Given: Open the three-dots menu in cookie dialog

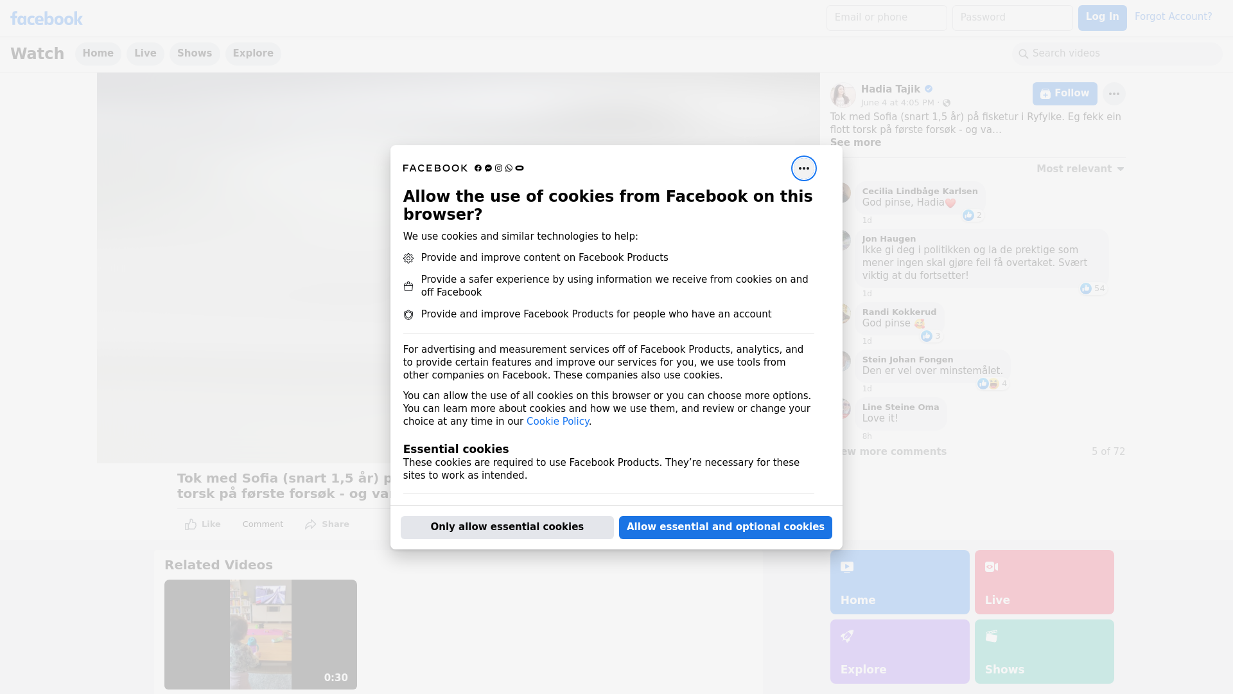Looking at the screenshot, I should tap(803, 168).
